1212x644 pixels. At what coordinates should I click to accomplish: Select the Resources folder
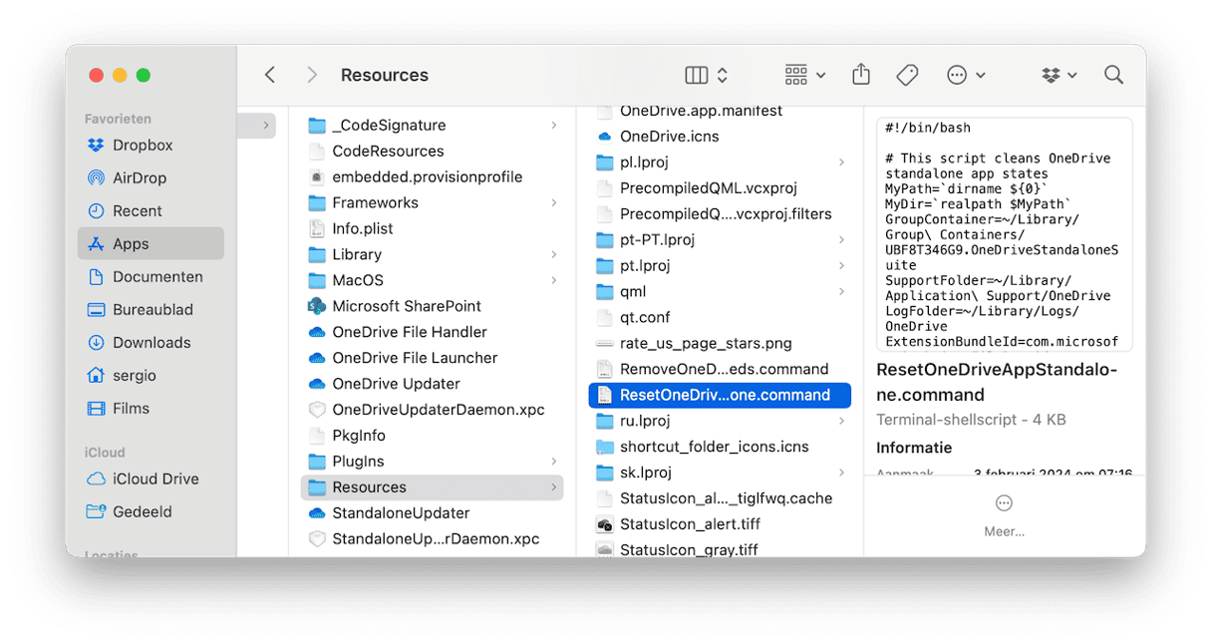[432, 487]
